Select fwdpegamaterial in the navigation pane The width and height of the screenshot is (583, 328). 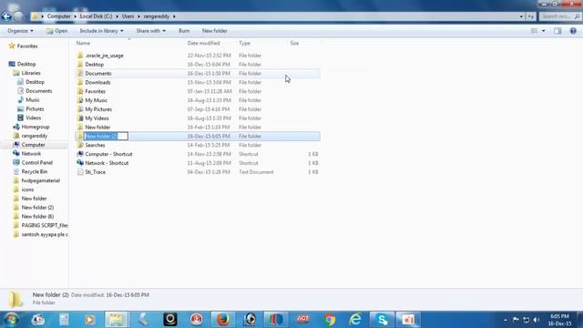coord(40,180)
